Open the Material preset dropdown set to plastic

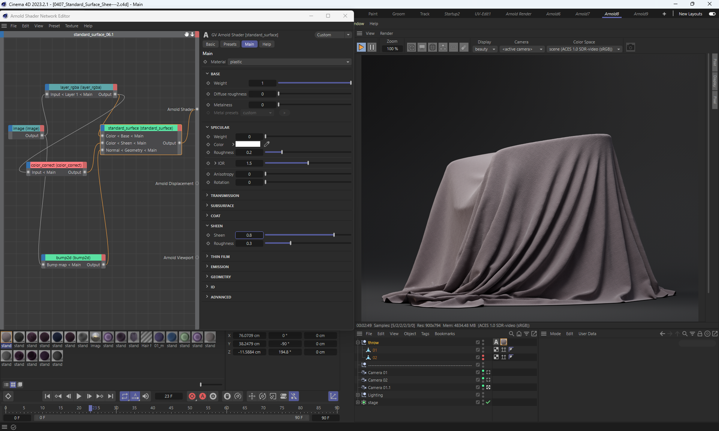click(289, 62)
